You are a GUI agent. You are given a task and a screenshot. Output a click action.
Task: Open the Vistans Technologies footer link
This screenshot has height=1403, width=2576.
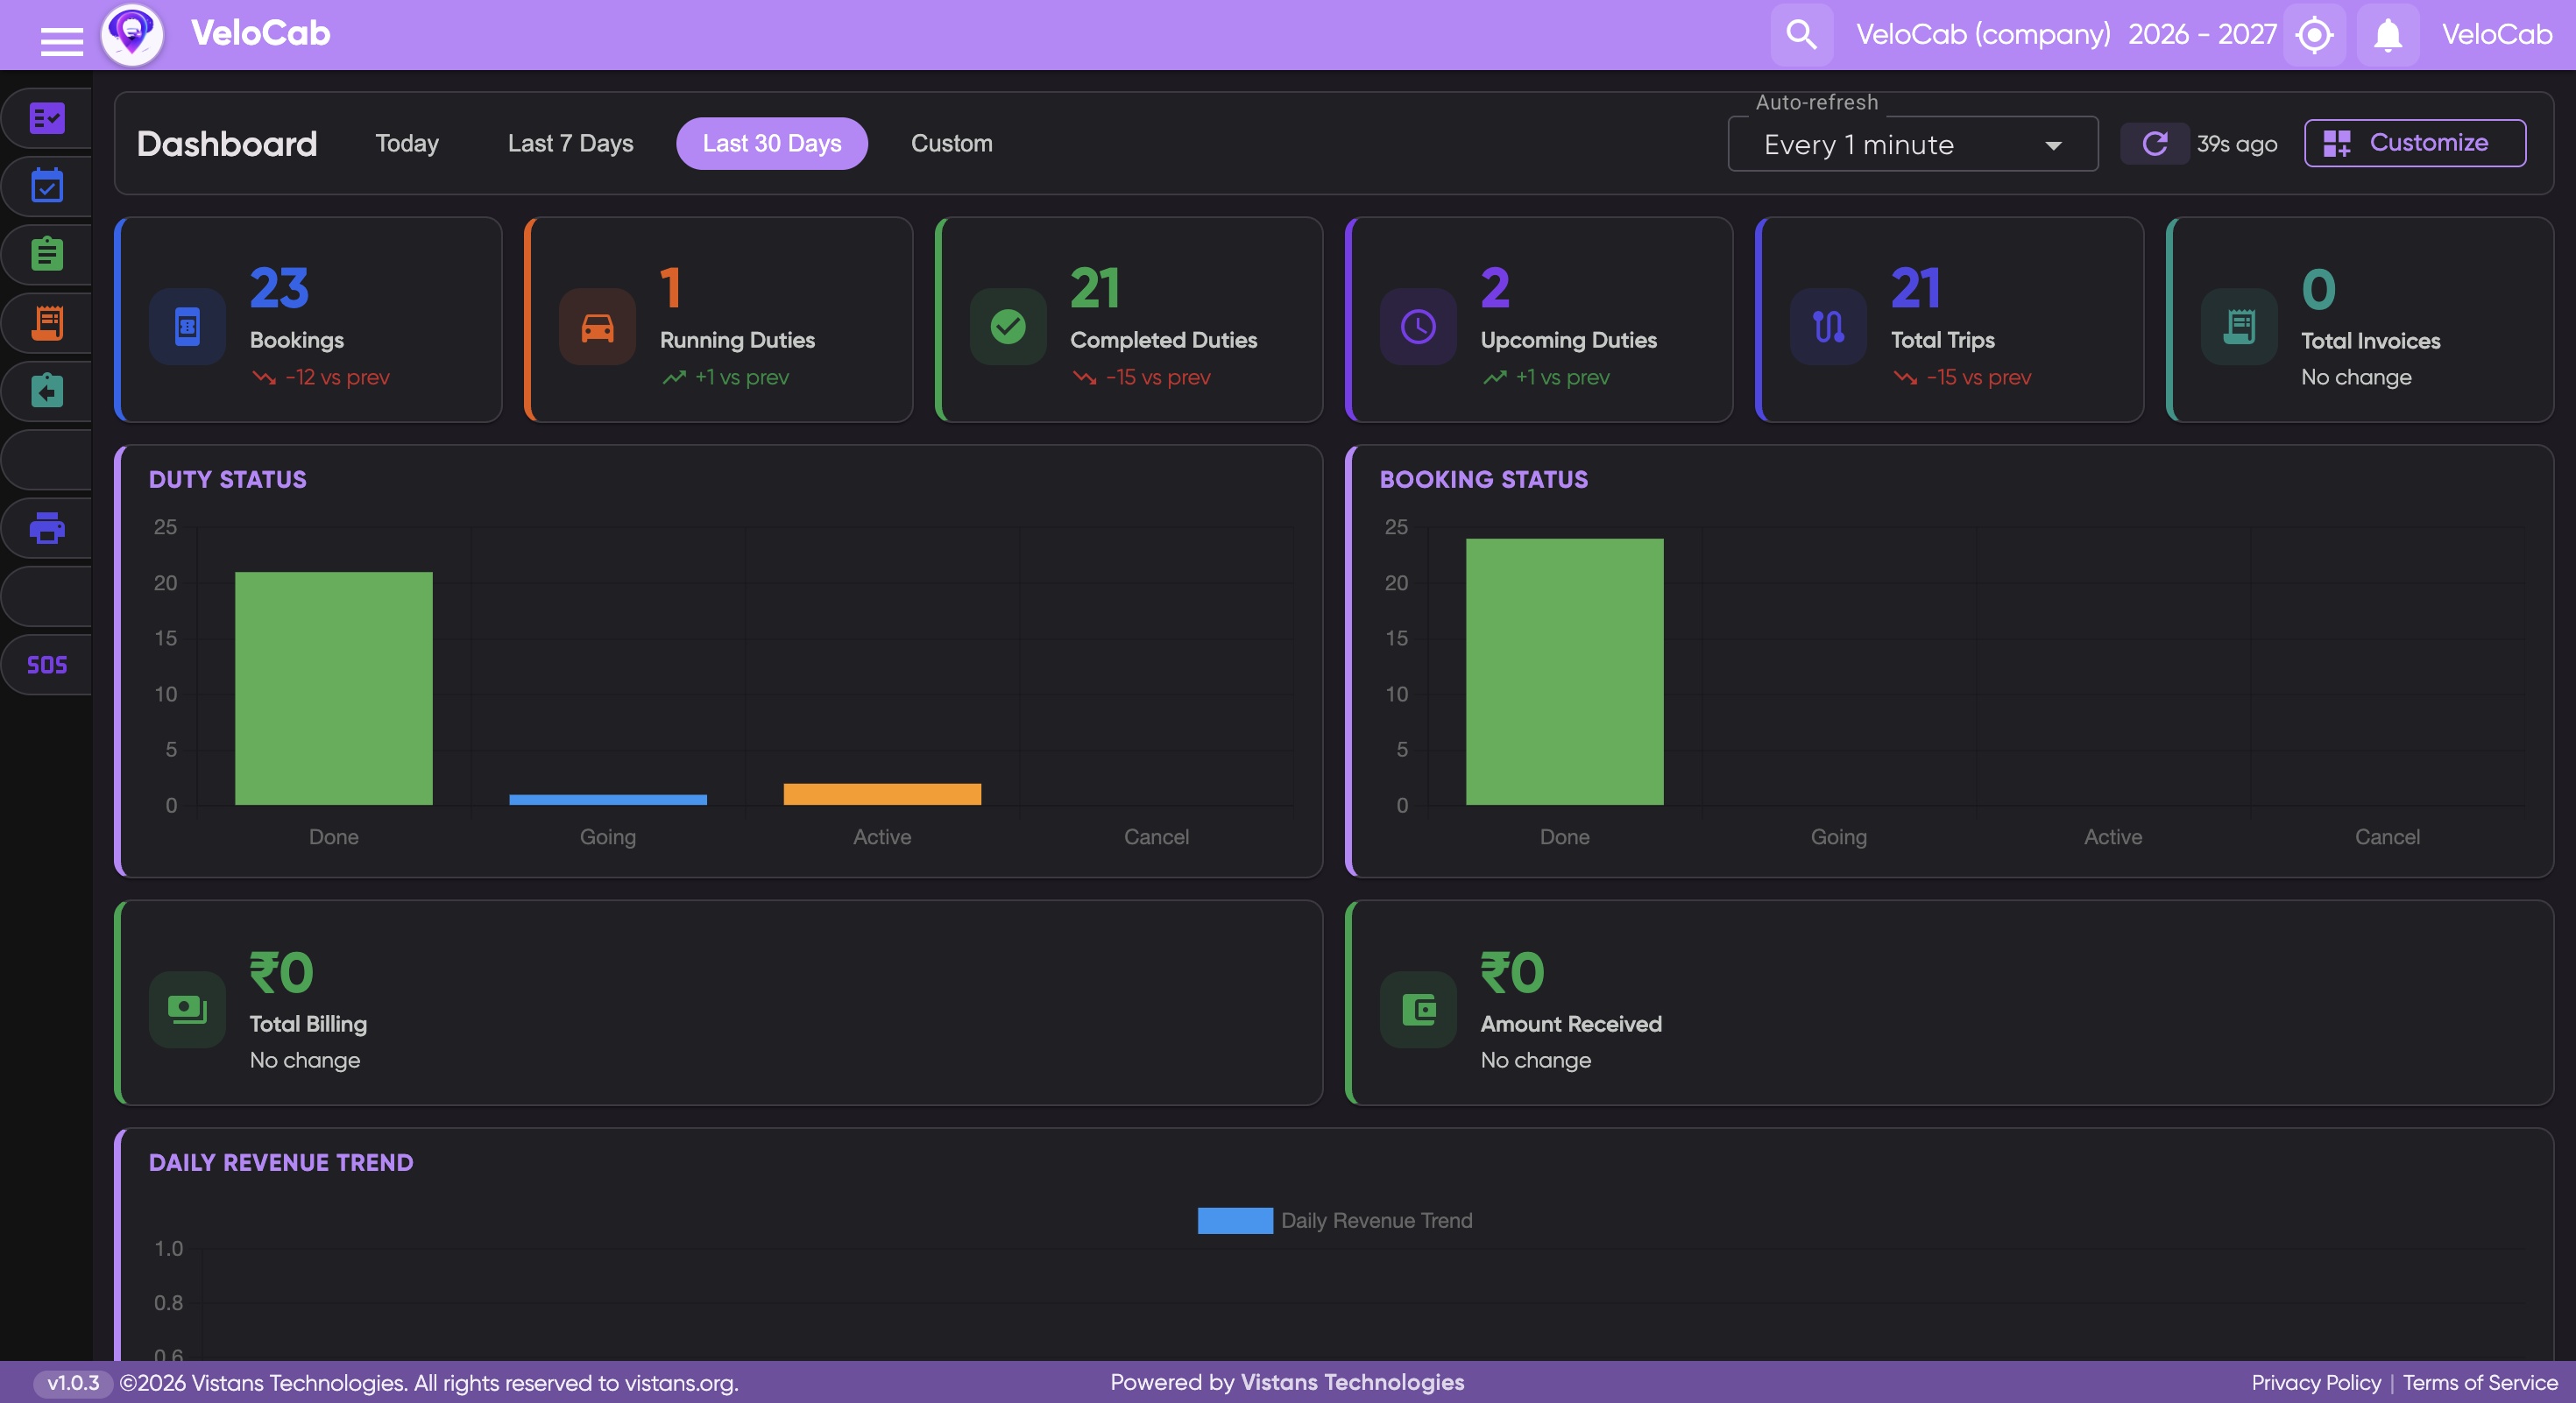point(1352,1382)
